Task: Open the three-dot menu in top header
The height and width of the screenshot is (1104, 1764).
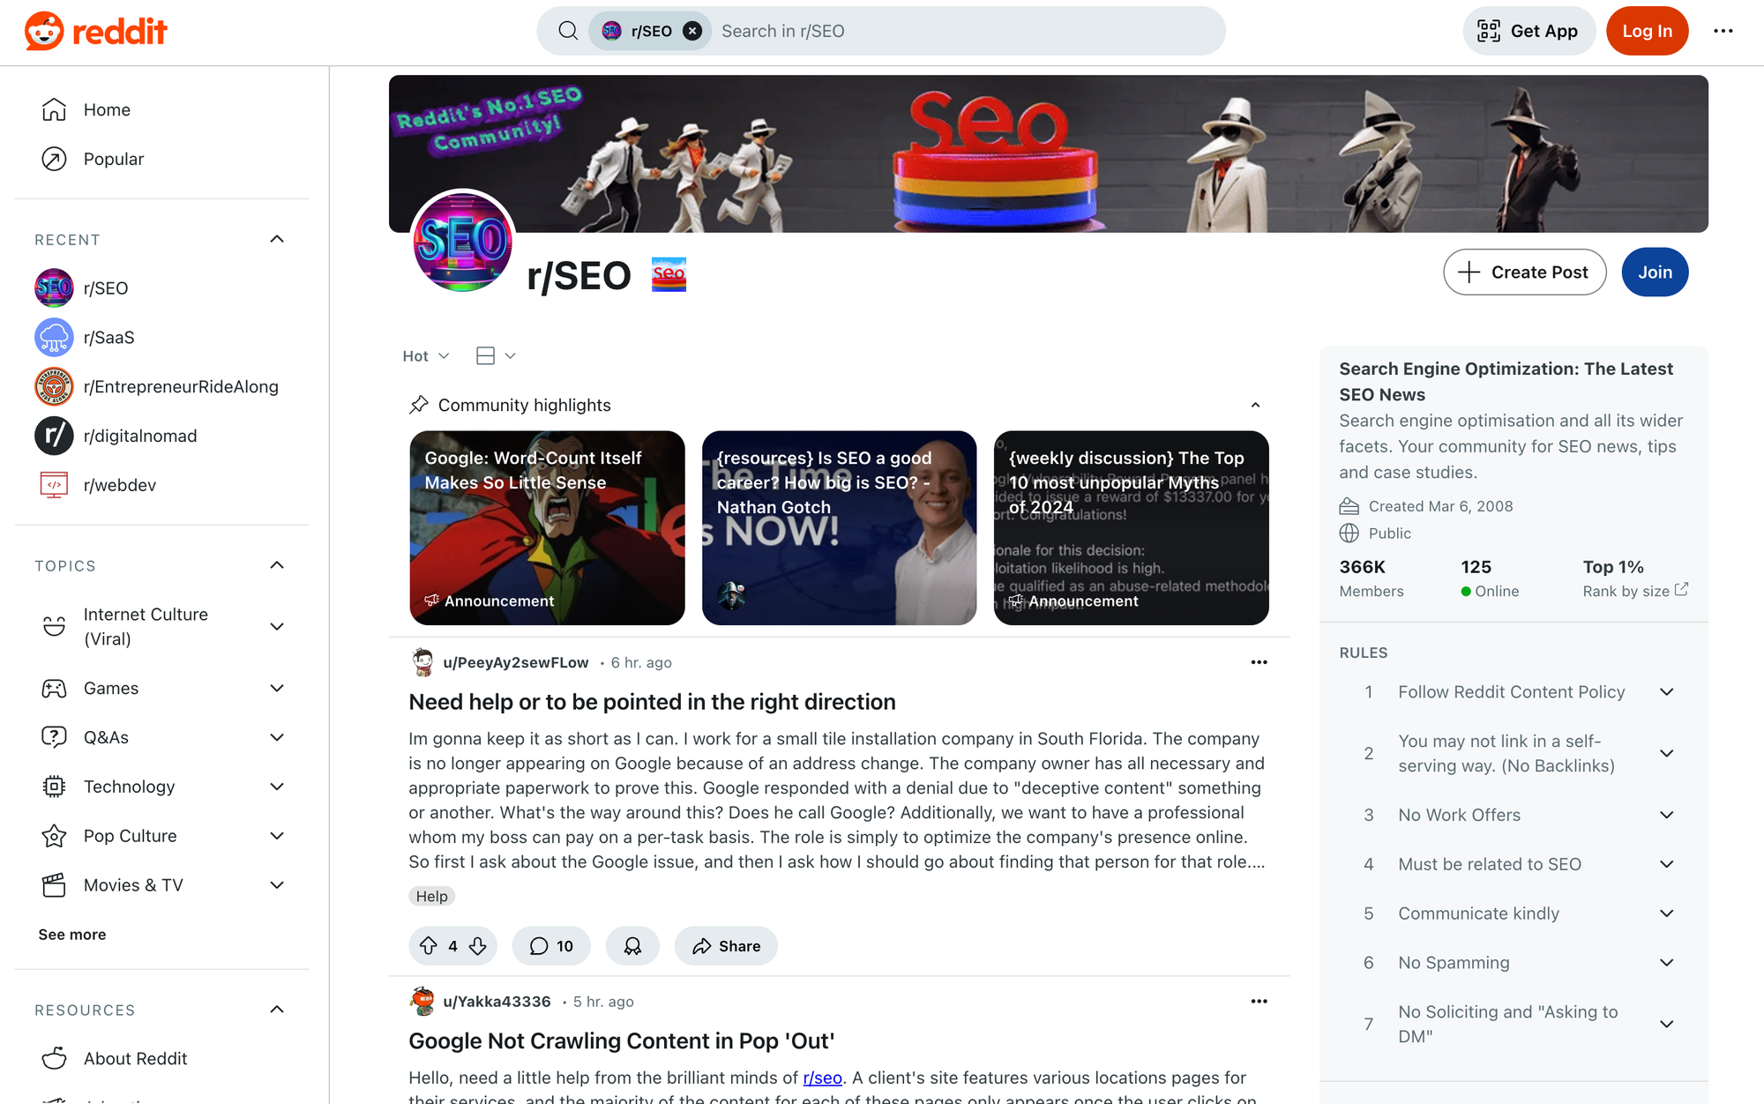Action: 1723,31
